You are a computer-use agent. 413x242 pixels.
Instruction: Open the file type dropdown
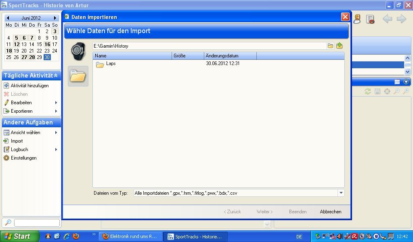pos(341,193)
